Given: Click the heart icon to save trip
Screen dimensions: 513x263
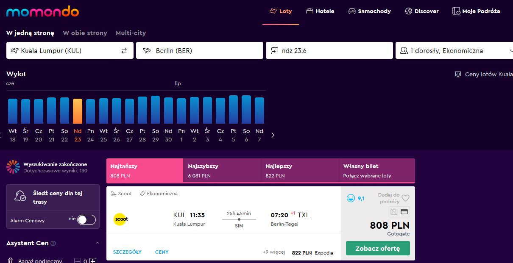Looking at the screenshot, I should point(405,198).
